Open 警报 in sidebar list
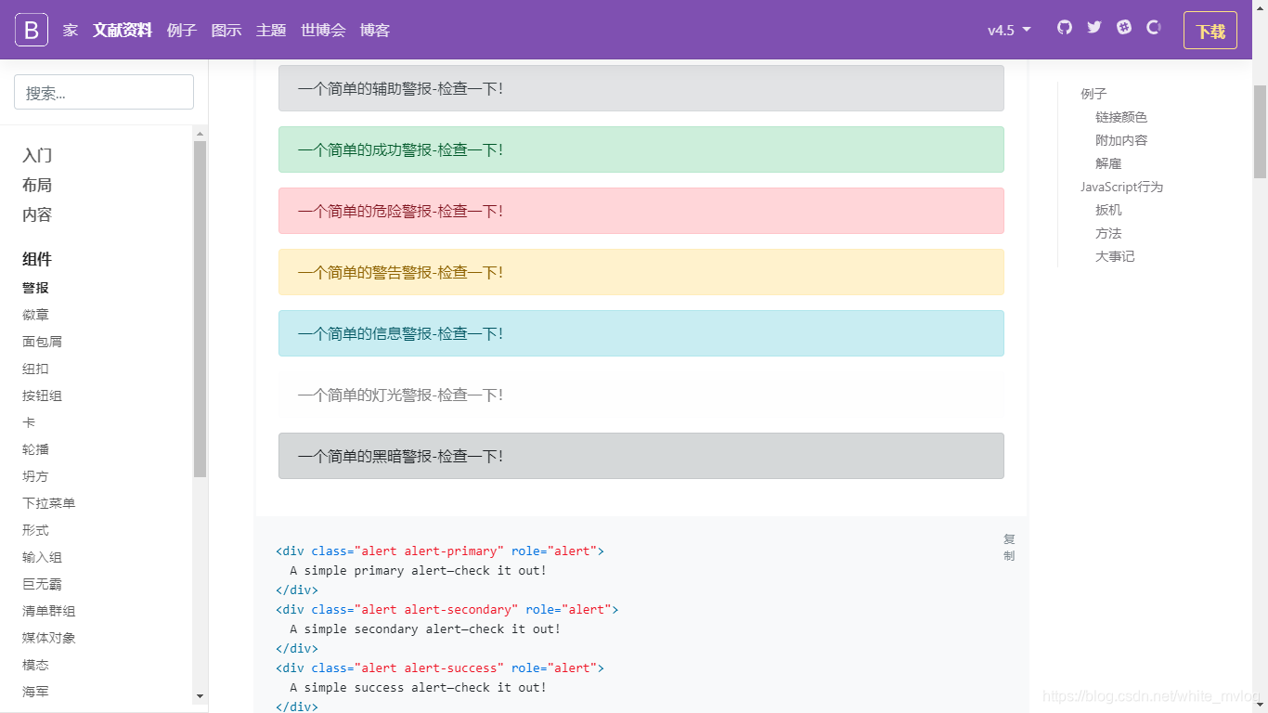Image resolution: width=1268 pixels, height=713 pixels. pos(35,288)
